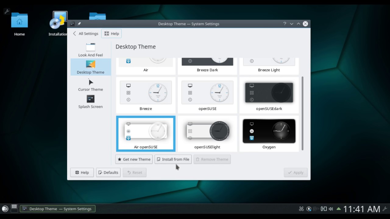Open the Look And Feel settings module
Image resolution: width=390 pixels, height=219 pixels.
click(90, 50)
